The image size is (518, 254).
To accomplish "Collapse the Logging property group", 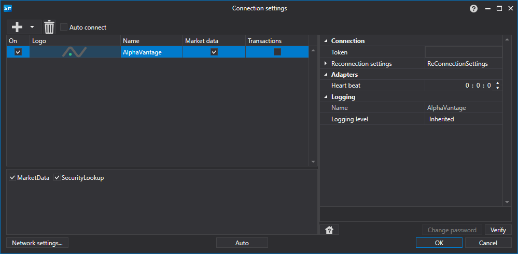I will tap(326, 97).
